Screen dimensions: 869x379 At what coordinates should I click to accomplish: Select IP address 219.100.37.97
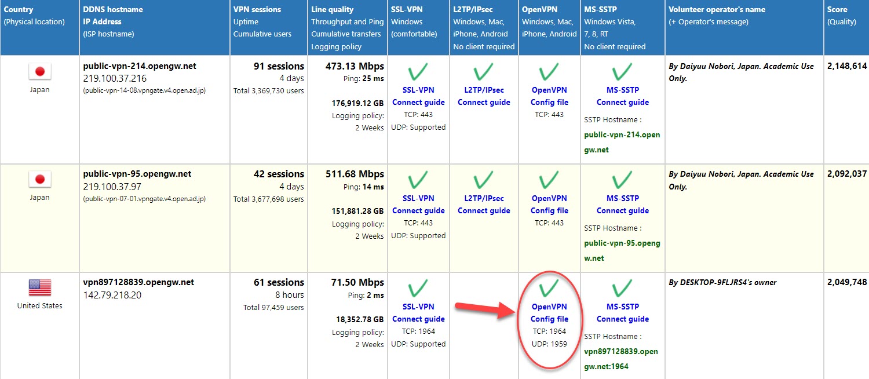click(x=112, y=187)
